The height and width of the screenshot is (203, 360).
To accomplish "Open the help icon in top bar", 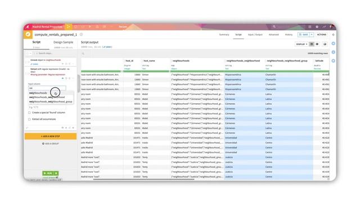I will point(317,27).
